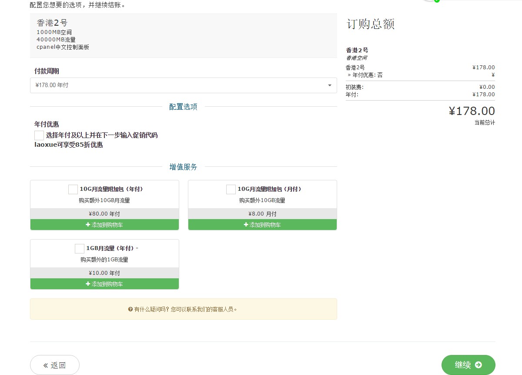Image resolution: width=522 pixels, height=375 pixels.
Task: Check the 10G月流量附加包（年付）checkbox
Action: point(73,189)
